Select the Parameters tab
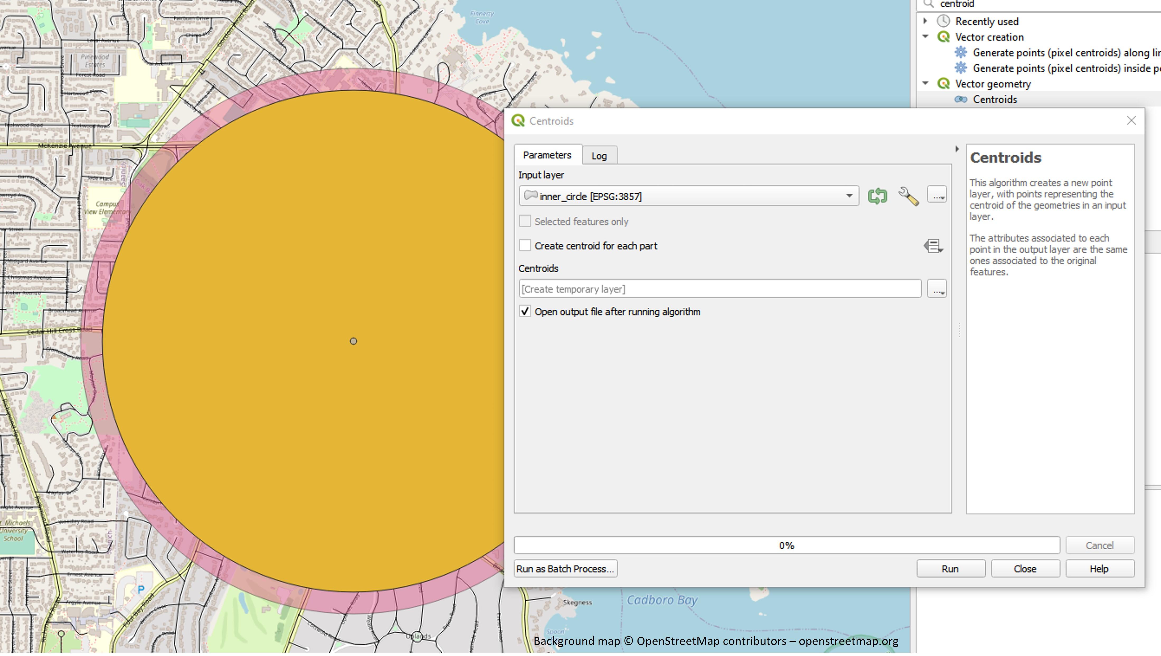 [547, 155]
